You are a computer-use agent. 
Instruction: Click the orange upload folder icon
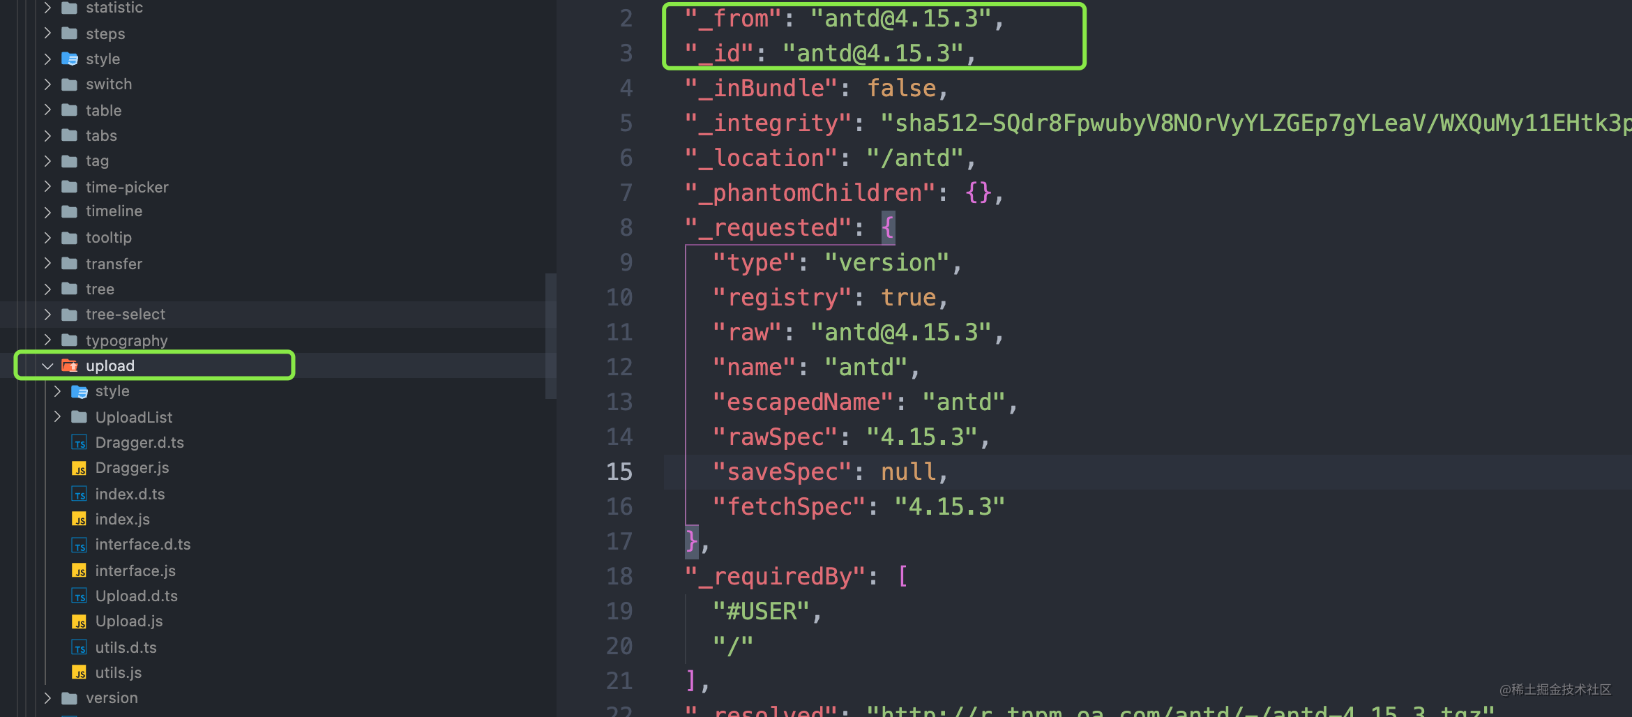(x=69, y=365)
